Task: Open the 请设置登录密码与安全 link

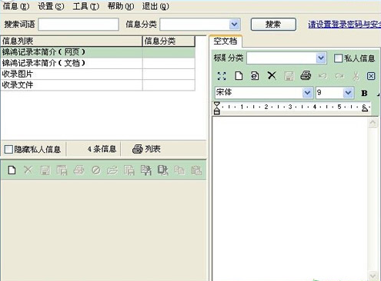Action: [x=344, y=25]
